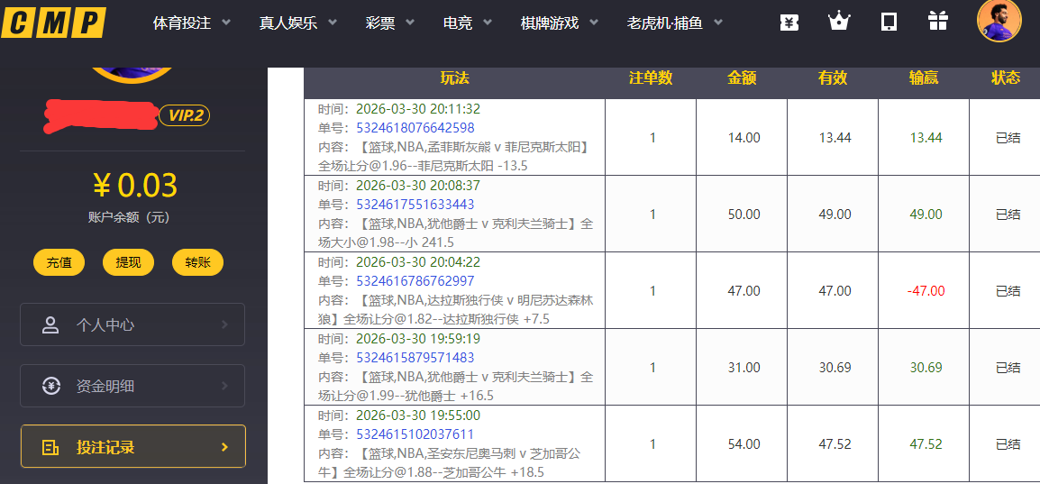Click the 个人中心 person icon

(50, 324)
